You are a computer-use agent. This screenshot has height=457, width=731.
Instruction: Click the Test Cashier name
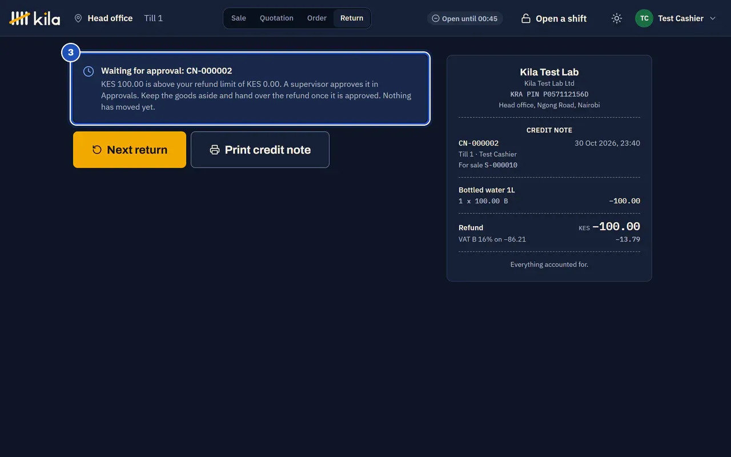[681, 18]
